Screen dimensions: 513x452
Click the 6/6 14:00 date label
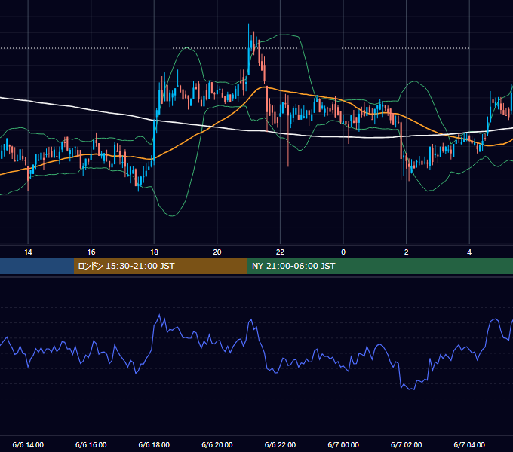tap(28, 444)
